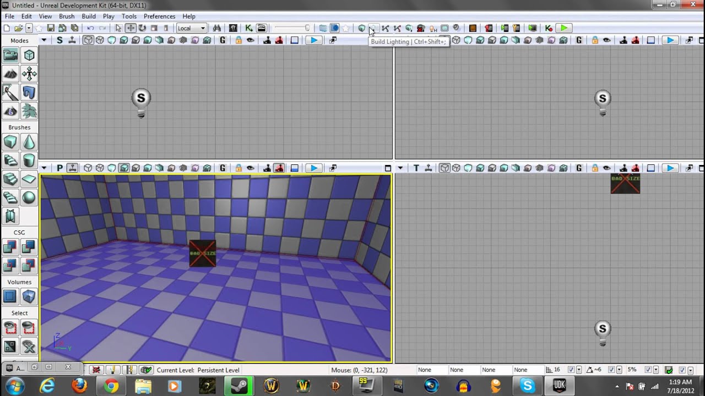
Task: Open the Kismet editor icon
Action: pyautogui.click(x=249, y=28)
